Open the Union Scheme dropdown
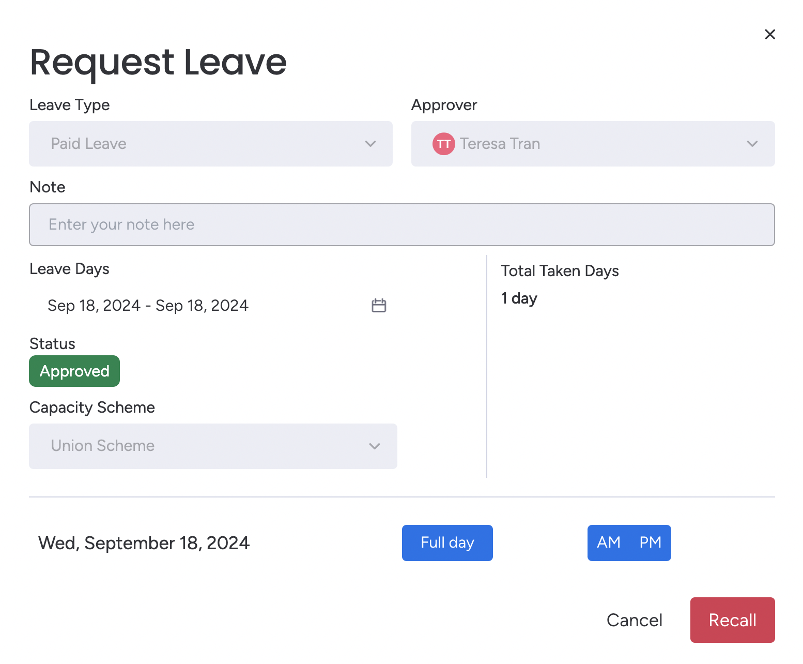 (196, 446)
